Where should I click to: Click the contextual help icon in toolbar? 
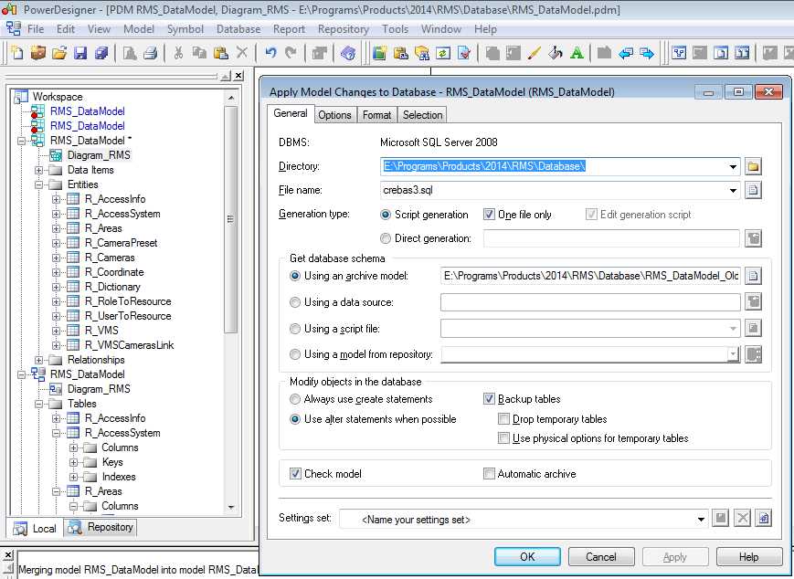[x=348, y=53]
